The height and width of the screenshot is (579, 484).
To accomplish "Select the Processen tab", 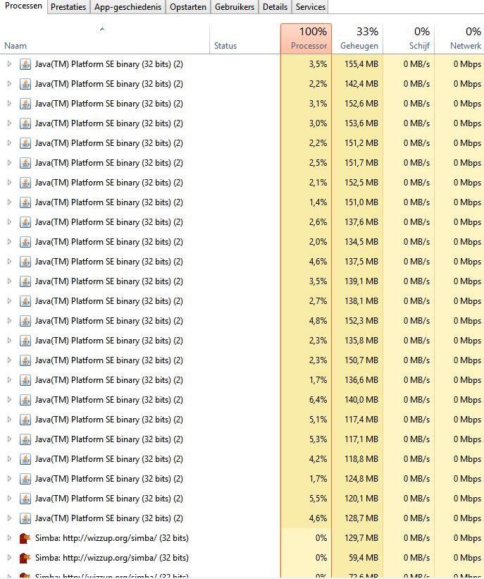I will click(x=24, y=6).
